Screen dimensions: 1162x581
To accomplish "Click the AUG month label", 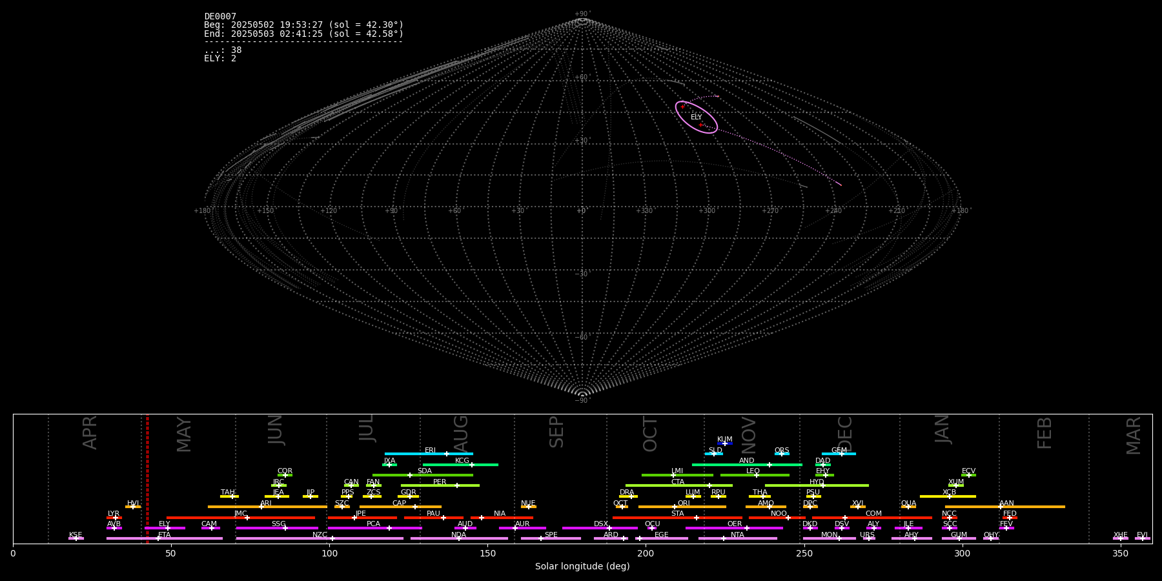I will pos(460,434).
